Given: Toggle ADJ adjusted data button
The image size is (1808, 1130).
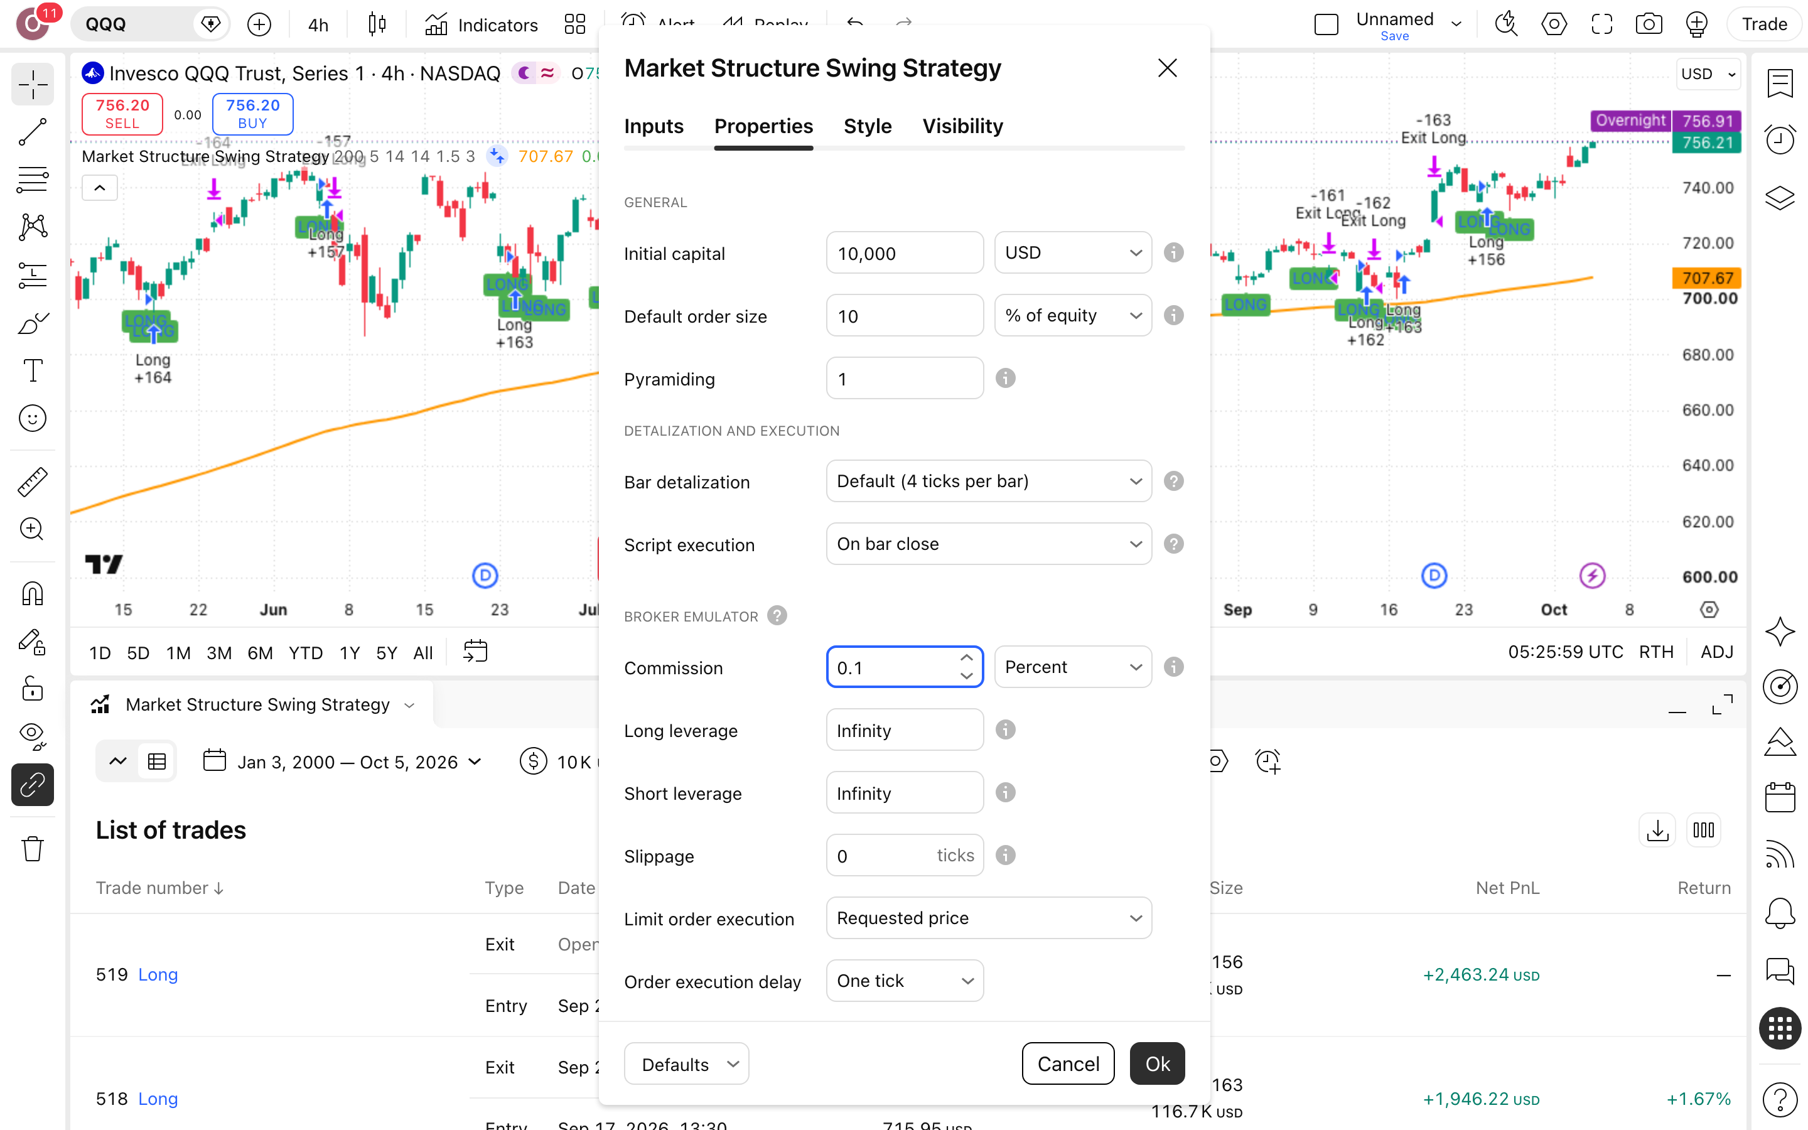Looking at the screenshot, I should tap(1717, 652).
